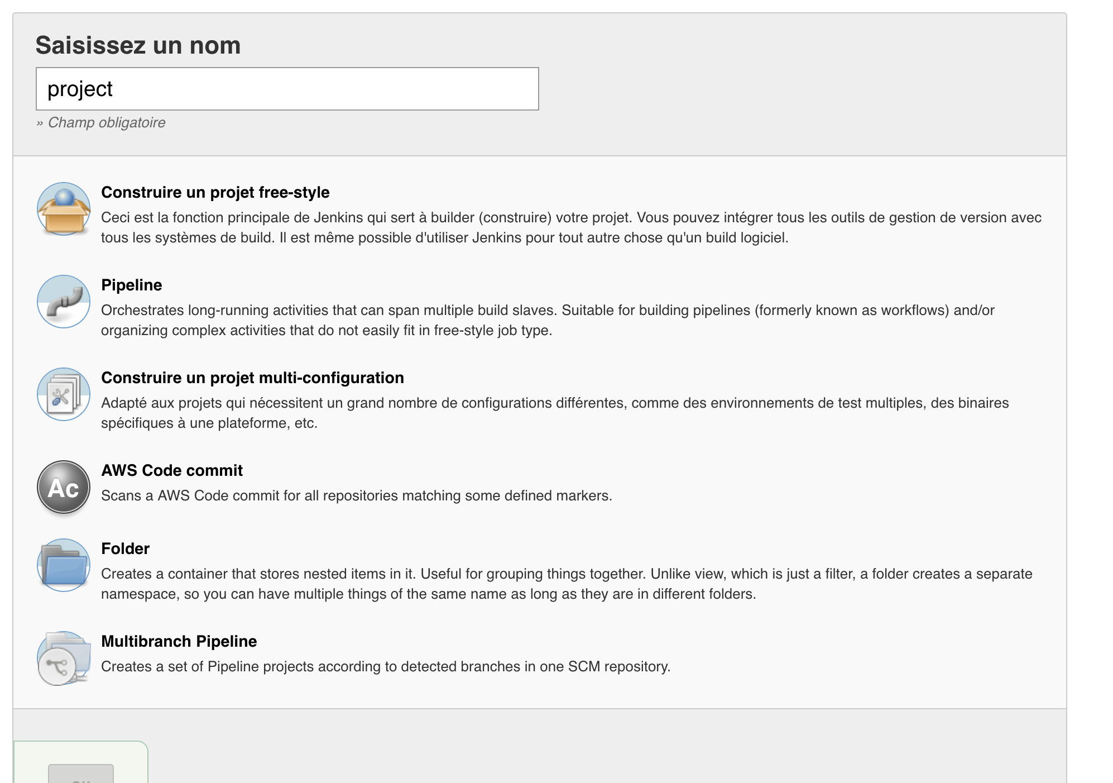Click the description "Adapté aux projets qui nécessitent"
Screen dimensions: 1113x783
[554, 413]
